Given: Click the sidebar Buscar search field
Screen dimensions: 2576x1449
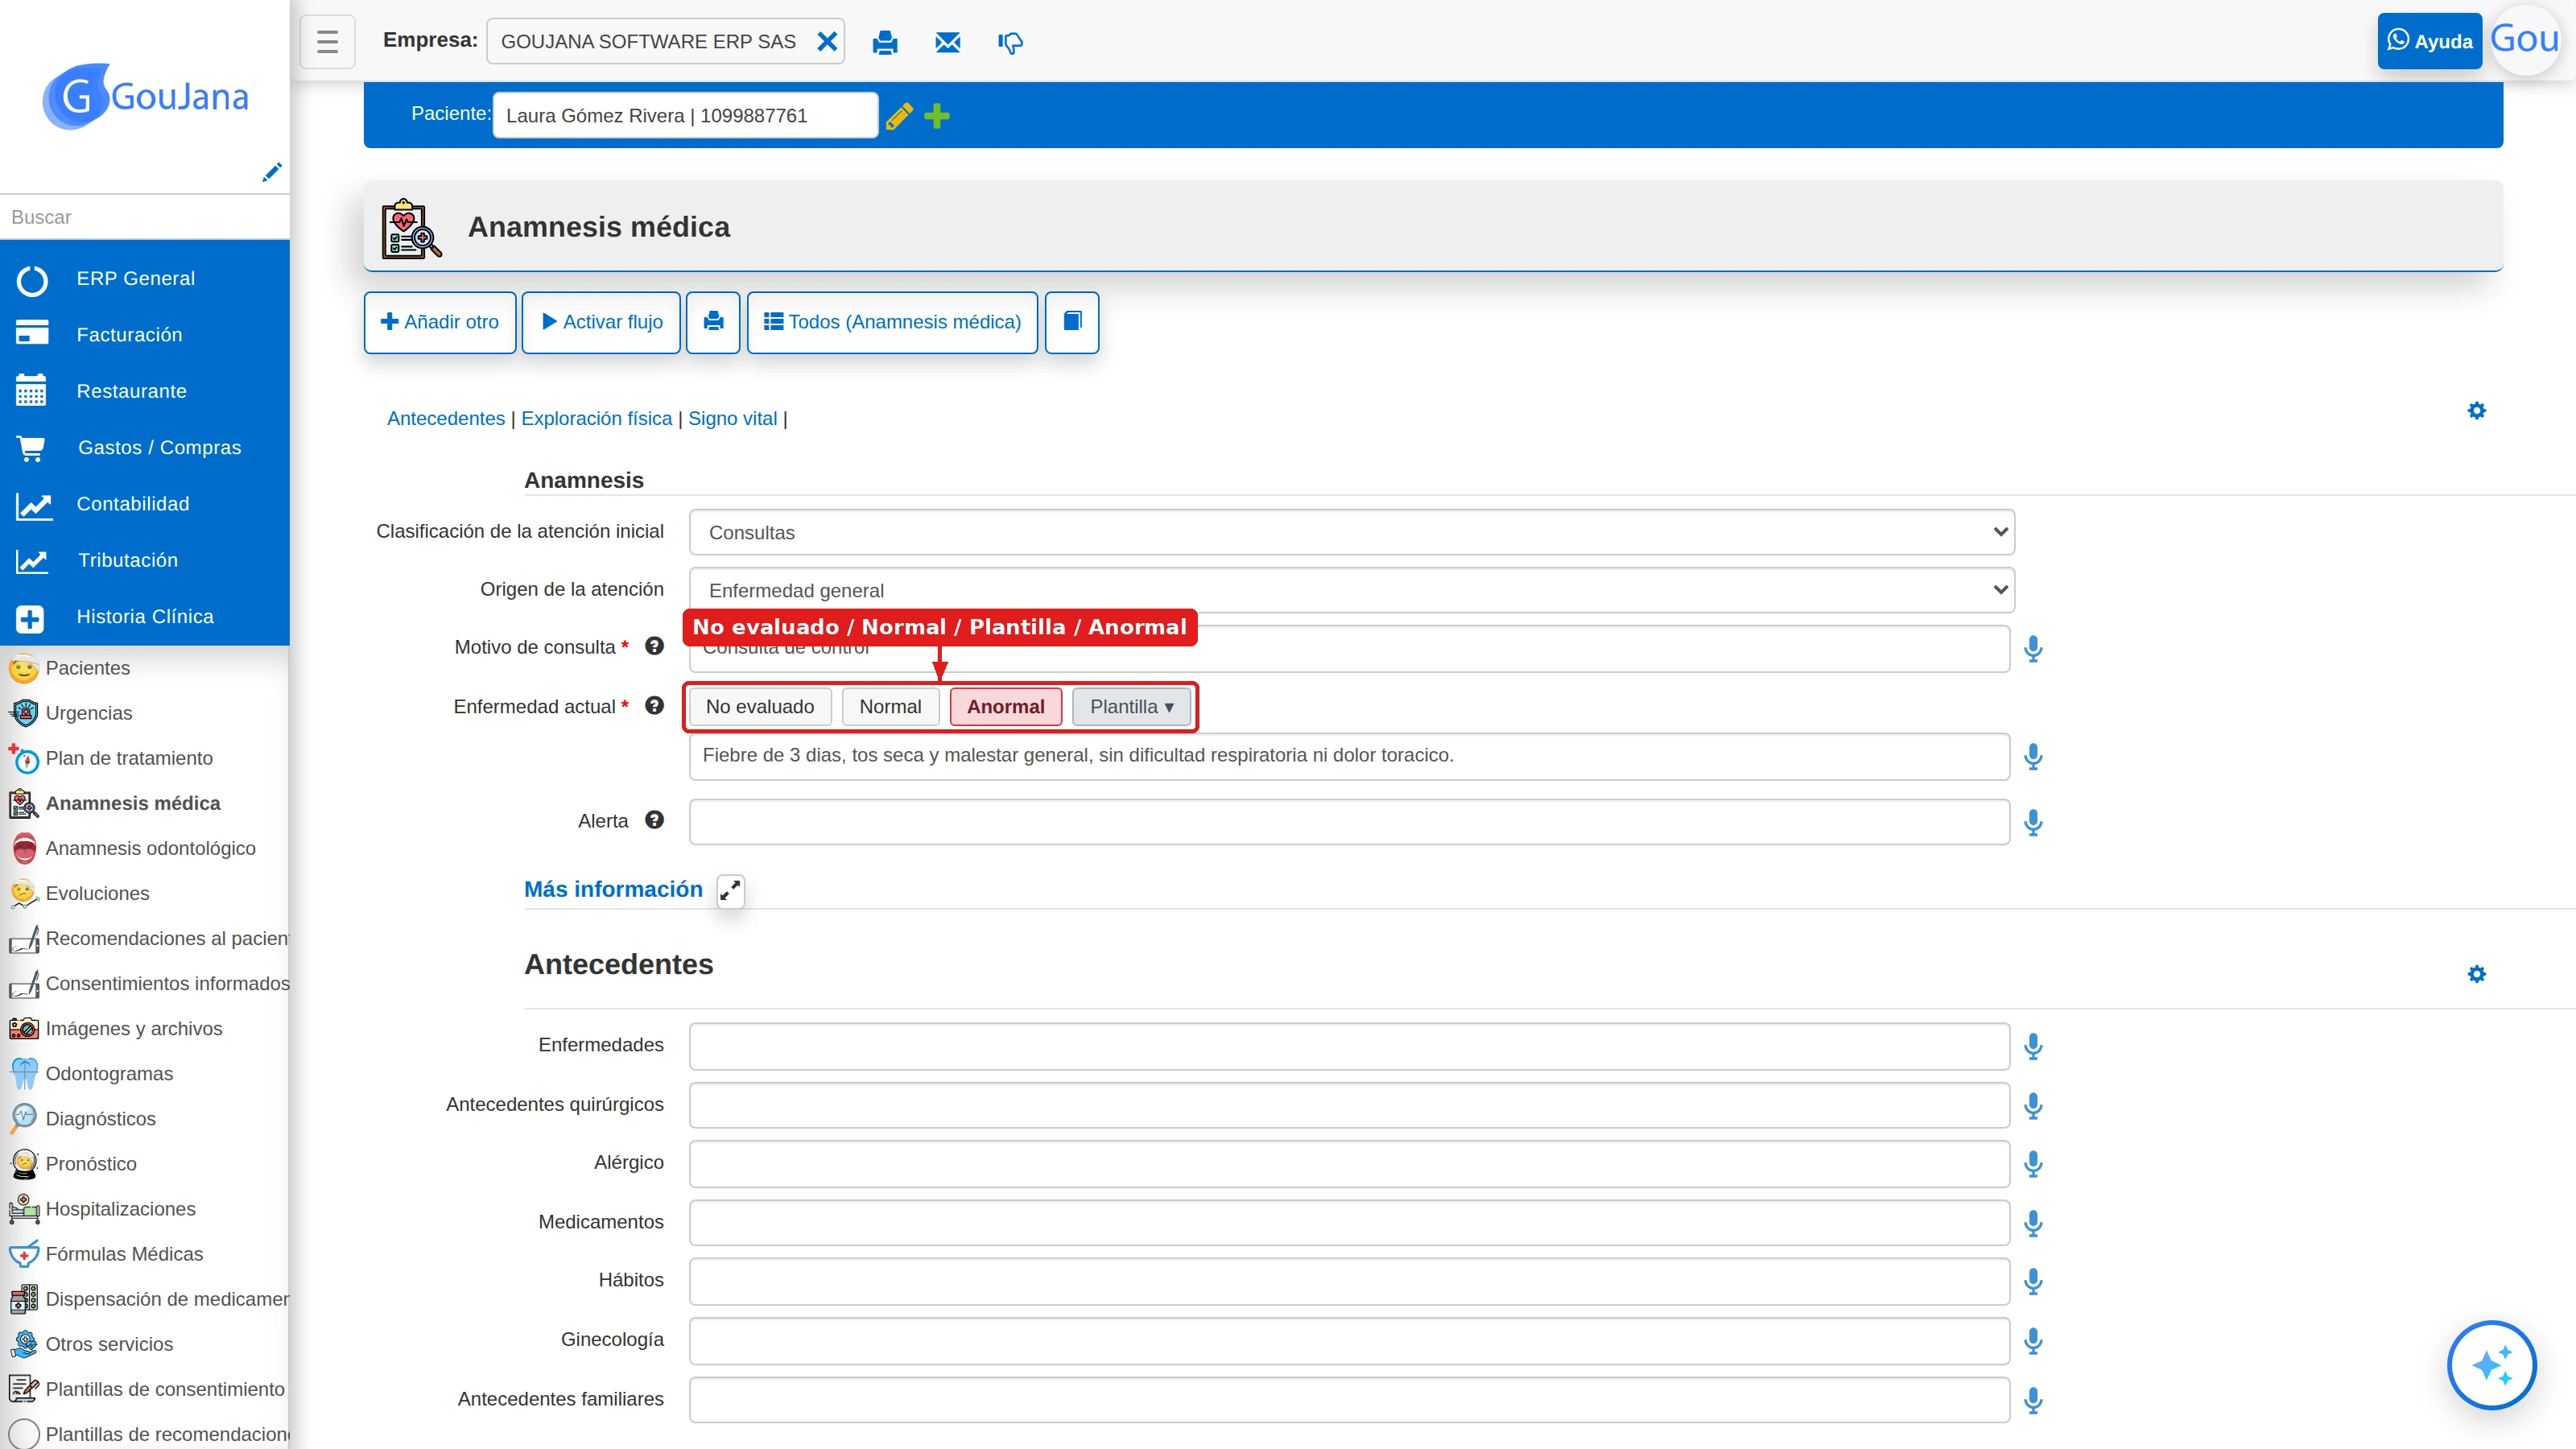Looking at the screenshot, I should [145, 217].
